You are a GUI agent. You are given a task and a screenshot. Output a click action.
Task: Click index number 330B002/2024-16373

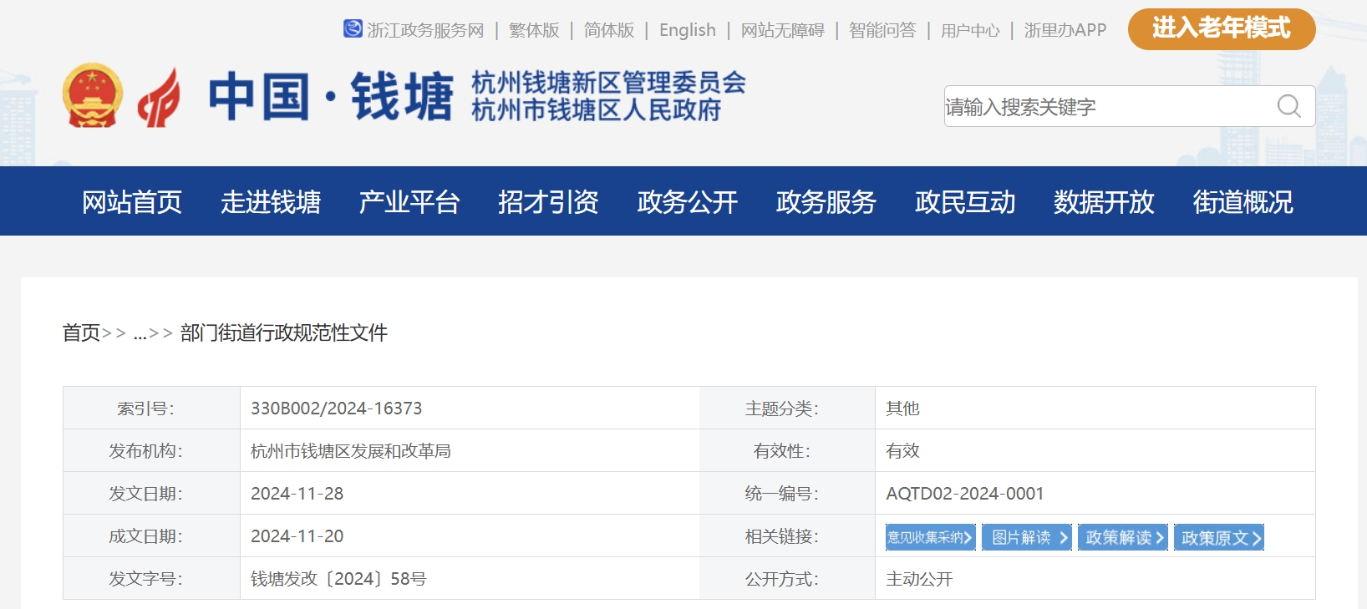[336, 409]
